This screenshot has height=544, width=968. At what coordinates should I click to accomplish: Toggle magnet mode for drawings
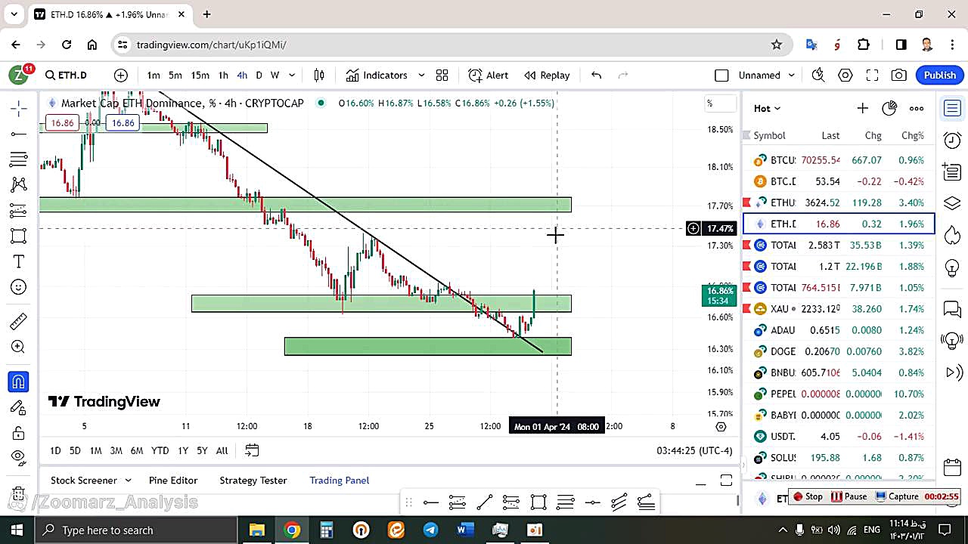pyautogui.click(x=19, y=382)
